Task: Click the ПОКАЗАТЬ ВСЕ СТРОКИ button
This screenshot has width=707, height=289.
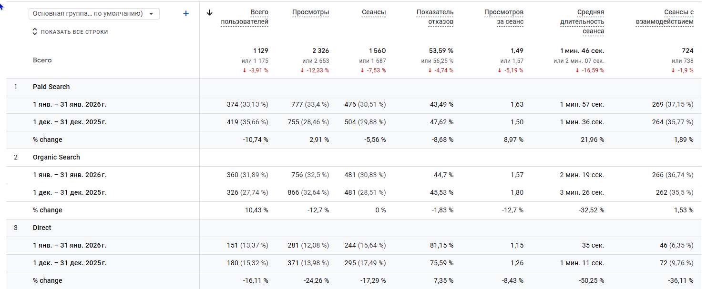Action: pyautogui.click(x=74, y=32)
